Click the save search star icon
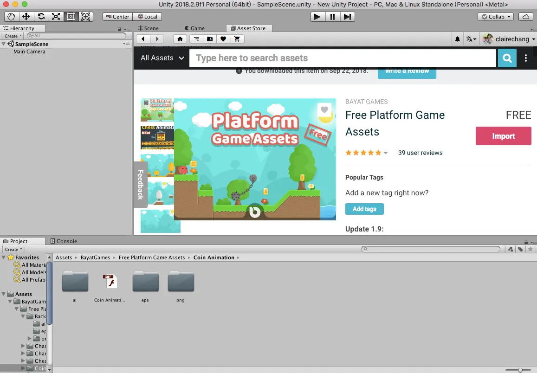 point(530,249)
